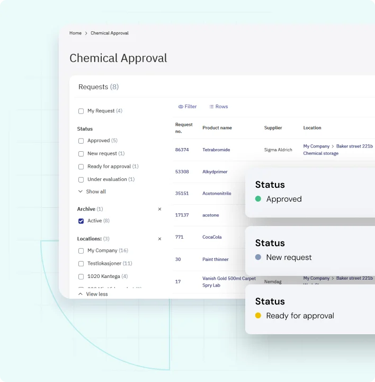
Task: Open the Acetonenitrile product row
Action: click(x=217, y=194)
